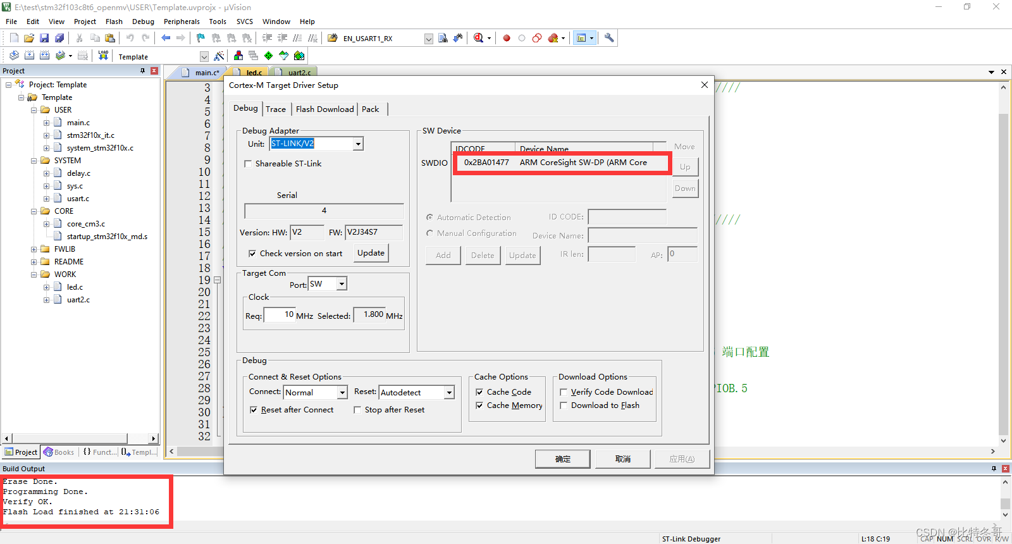Insert breakpoint using the red circle icon

pos(507,38)
